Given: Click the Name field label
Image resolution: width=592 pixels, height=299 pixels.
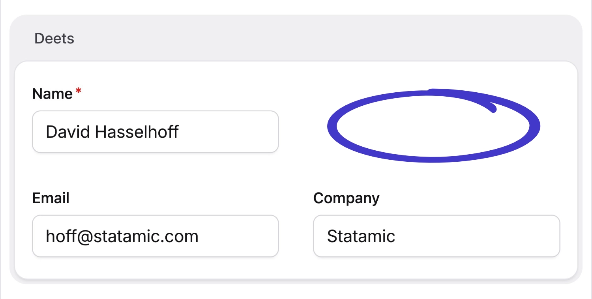Looking at the screenshot, I should (52, 94).
